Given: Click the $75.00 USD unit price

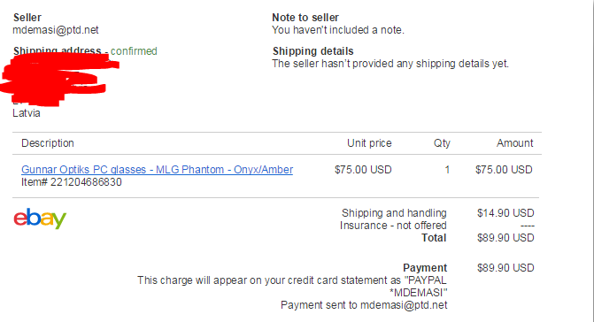Looking at the screenshot, I should tap(363, 170).
